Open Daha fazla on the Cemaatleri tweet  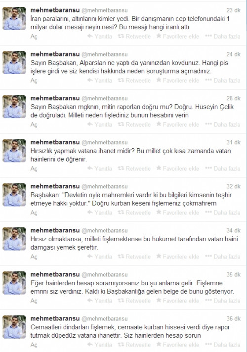222,345
